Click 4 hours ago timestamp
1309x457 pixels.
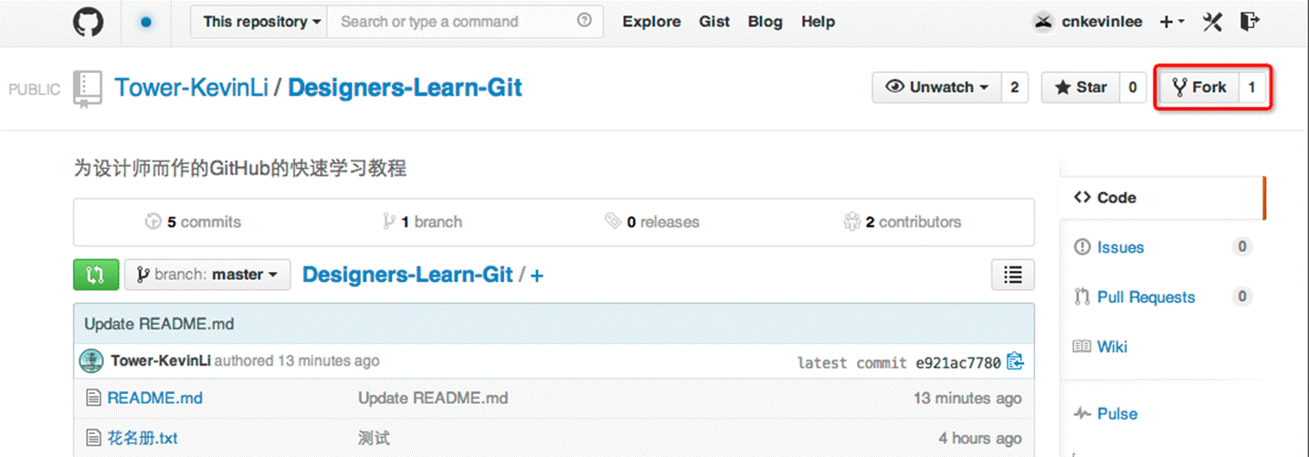tap(980, 438)
